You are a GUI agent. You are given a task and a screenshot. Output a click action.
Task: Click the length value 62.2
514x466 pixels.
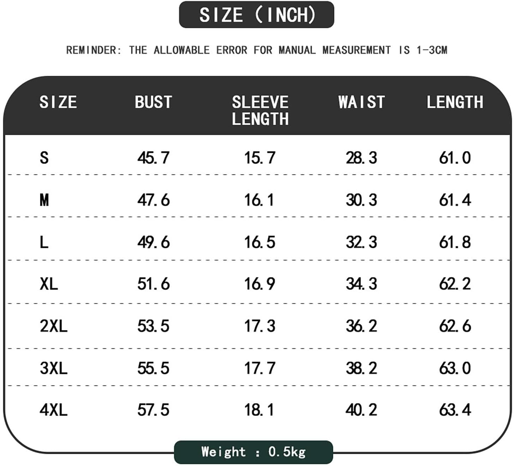[x=455, y=284]
